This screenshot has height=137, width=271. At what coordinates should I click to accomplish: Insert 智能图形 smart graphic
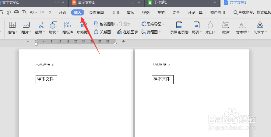point(104,24)
